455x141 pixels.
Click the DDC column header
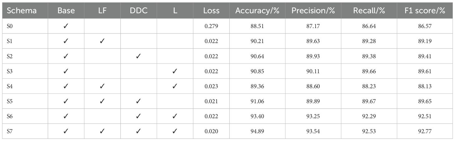click(x=138, y=11)
